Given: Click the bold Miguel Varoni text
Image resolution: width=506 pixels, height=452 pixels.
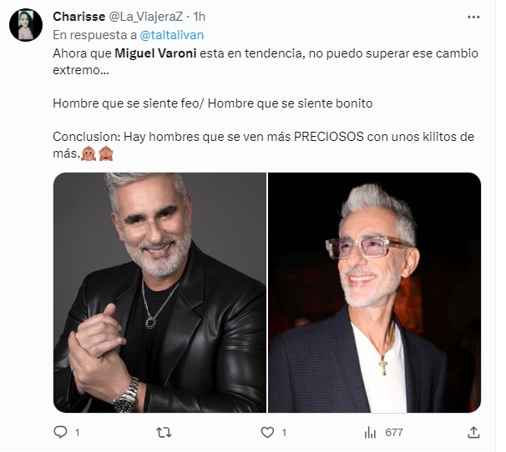Looking at the screenshot, I should (155, 53).
